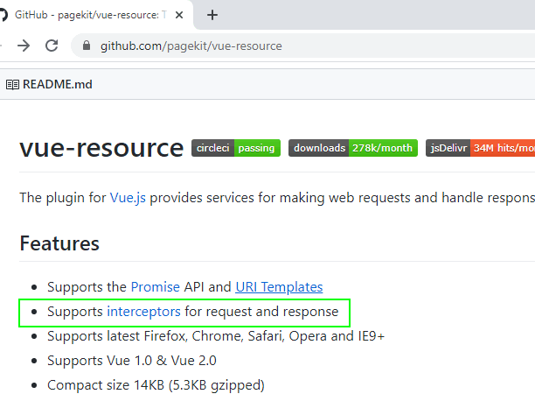This screenshot has width=535, height=401.
Task: Follow the Vue.js link
Action: coord(128,198)
